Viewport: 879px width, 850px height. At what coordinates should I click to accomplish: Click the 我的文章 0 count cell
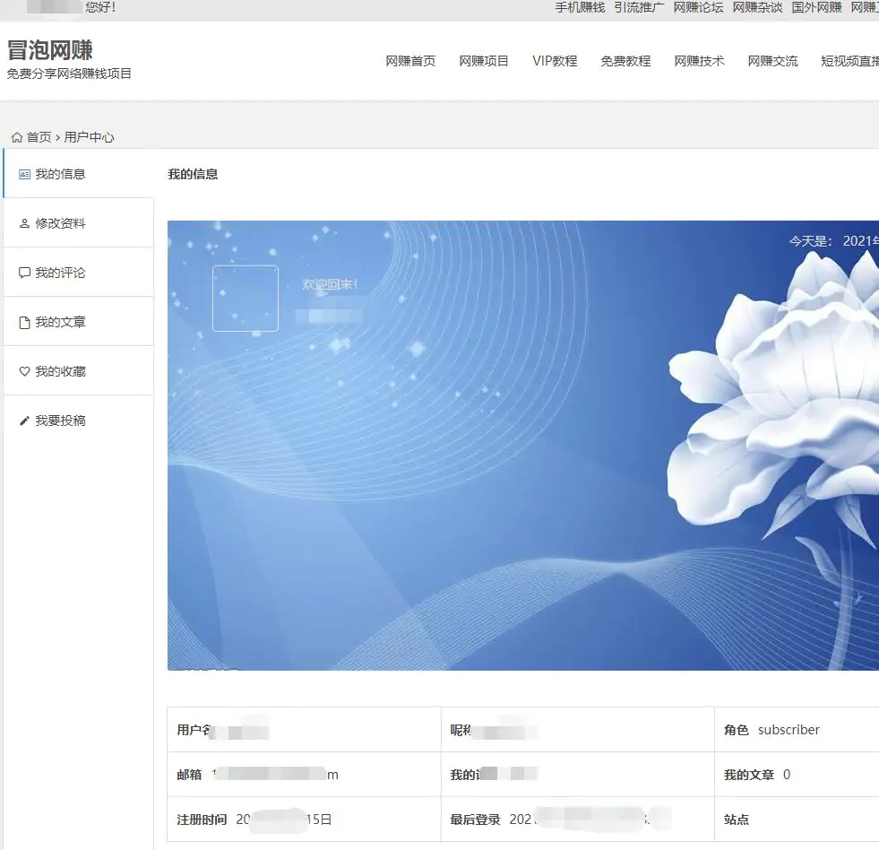pos(797,775)
